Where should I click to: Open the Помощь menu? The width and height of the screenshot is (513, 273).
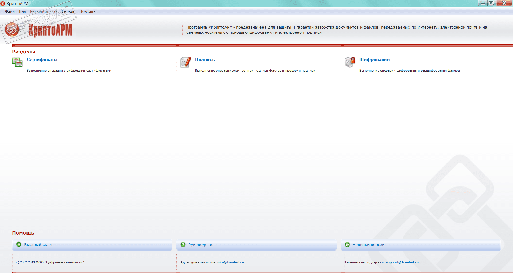87,11
